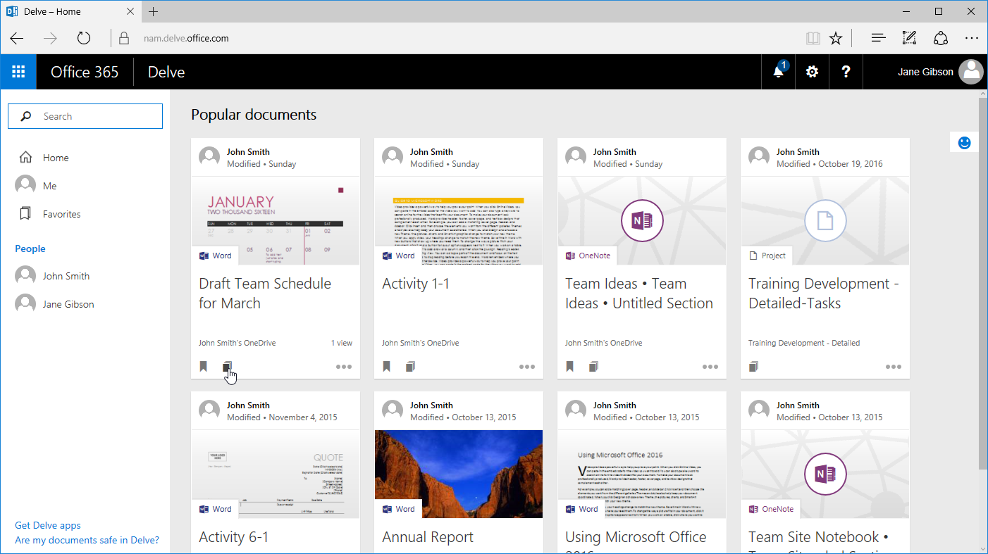Add Team Ideas card to a board

(x=594, y=367)
